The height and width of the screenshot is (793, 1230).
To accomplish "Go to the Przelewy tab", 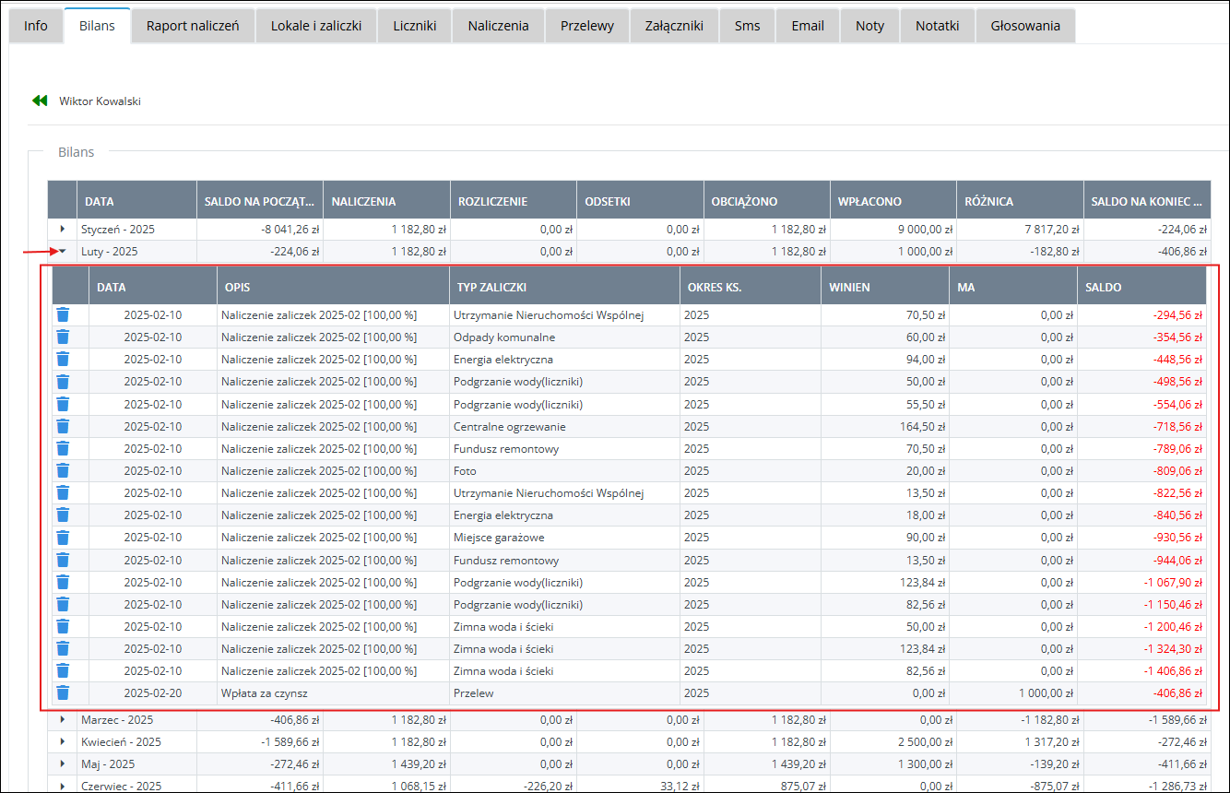I will tap(586, 26).
